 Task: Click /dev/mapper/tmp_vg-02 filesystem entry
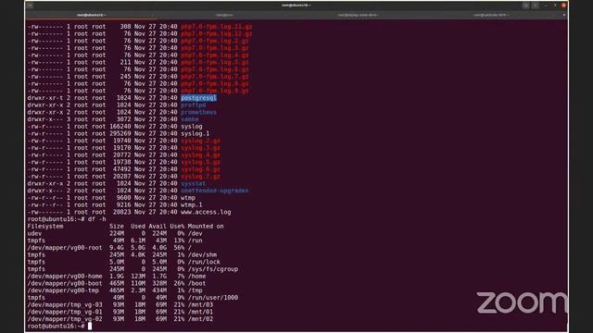pos(65,319)
